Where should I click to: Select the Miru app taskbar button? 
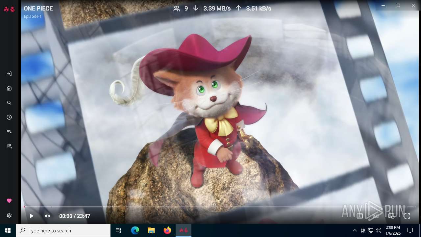184,230
